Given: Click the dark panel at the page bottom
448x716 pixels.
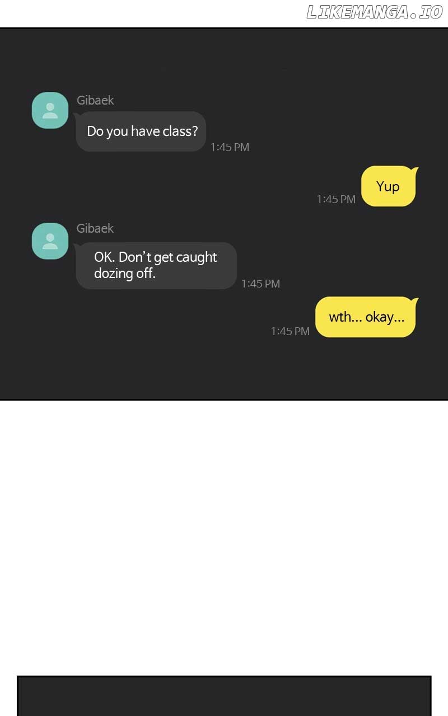Looking at the screenshot, I should [224, 696].
